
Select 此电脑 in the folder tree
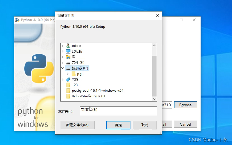click(77, 51)
